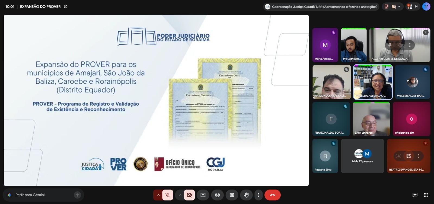Click the three-dots on GICELDA ASSUNCAO tile
This screenshot has height=204, width=434.
388,70
